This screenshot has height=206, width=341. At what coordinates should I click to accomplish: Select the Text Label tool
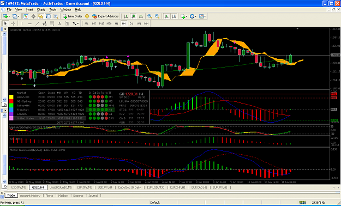tap(67, 23)
